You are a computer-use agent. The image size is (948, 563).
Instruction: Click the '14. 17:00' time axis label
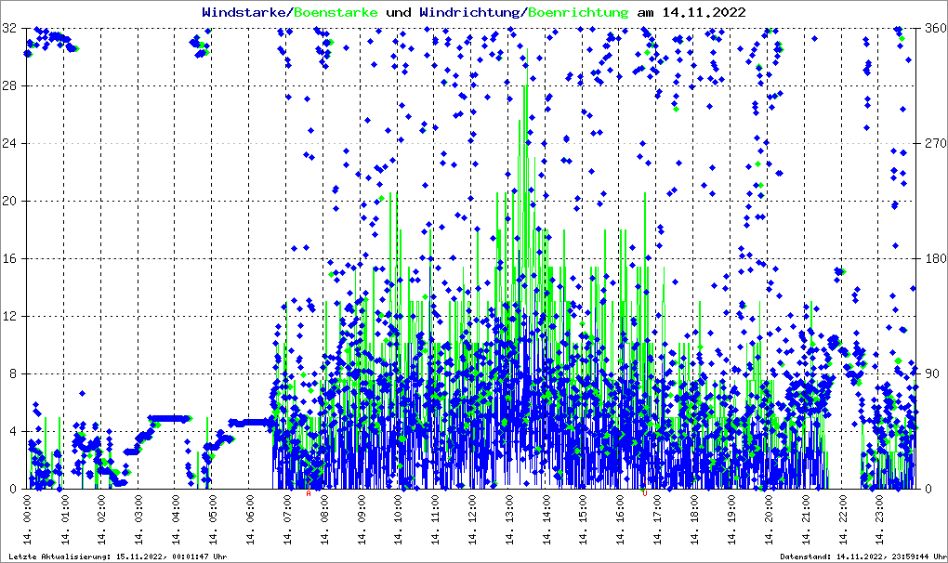(657, 519)
